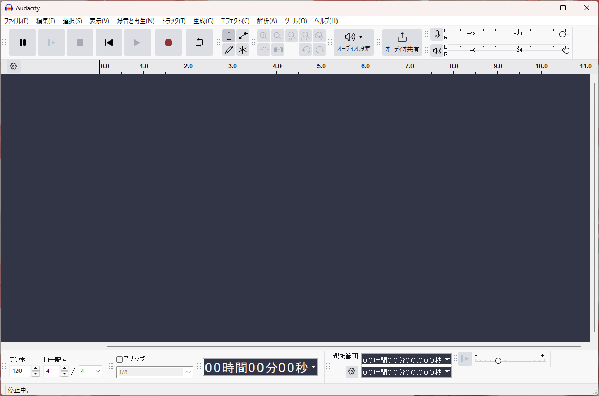Click the オーディオ設定 button
The height and width of the screenshot is (396, 599).
[353, 42]
